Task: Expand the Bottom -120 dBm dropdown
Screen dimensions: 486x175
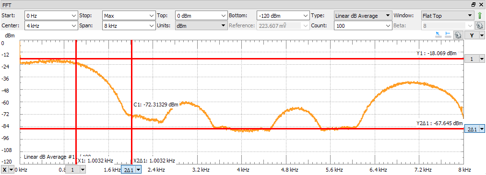Action: pyautogui.click(x=283, y=15)
